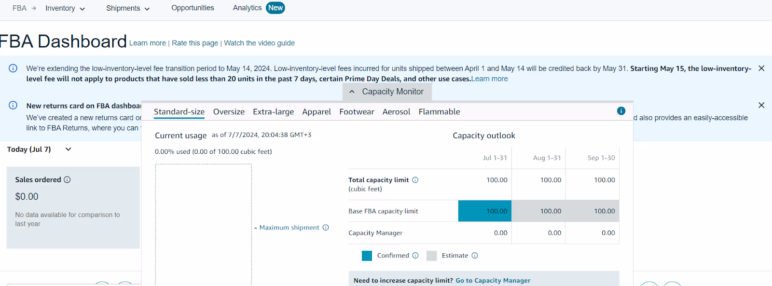Screen dimensions: 772x286
Task: Click the blue Confirmed color swatch
Action: [x=367, y=256]
